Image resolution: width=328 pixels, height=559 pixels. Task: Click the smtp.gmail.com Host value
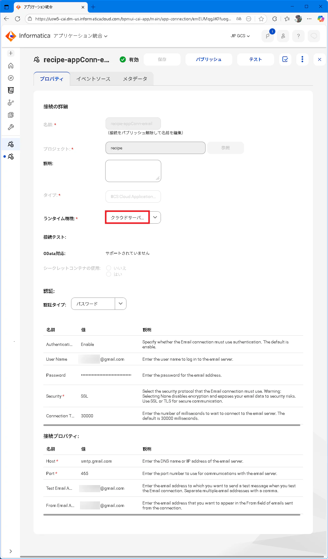pos(96,461)
